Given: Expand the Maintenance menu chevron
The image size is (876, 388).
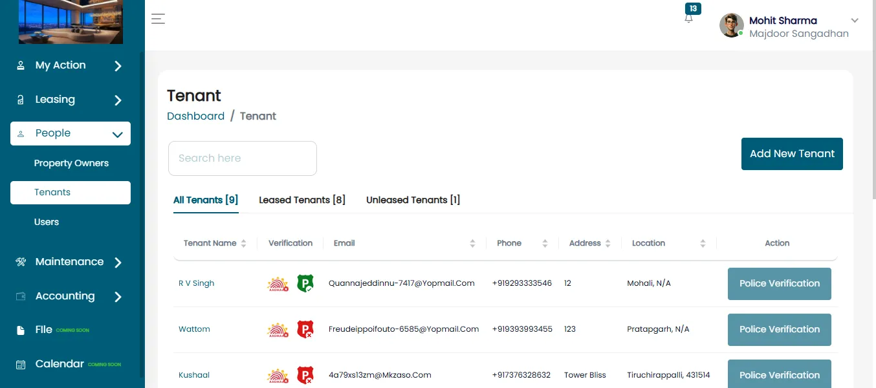Looking at the screenshot, I should pos(118,263).
